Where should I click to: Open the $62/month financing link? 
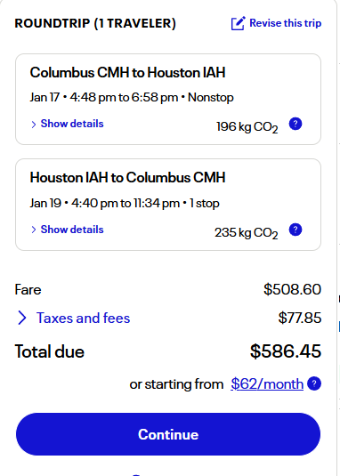(267, 384)
